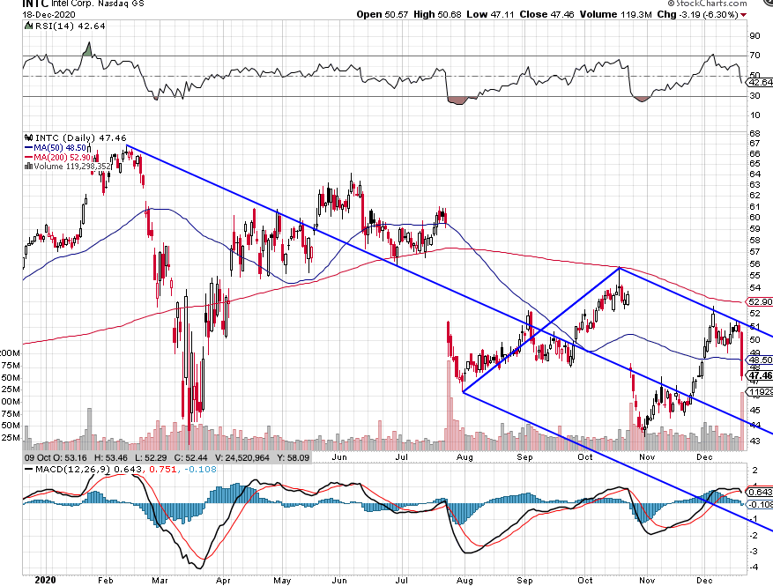Click the blue MA(50) line swatch in legend
The height and width of the screenshot is (586, 773).
point(28,147)
